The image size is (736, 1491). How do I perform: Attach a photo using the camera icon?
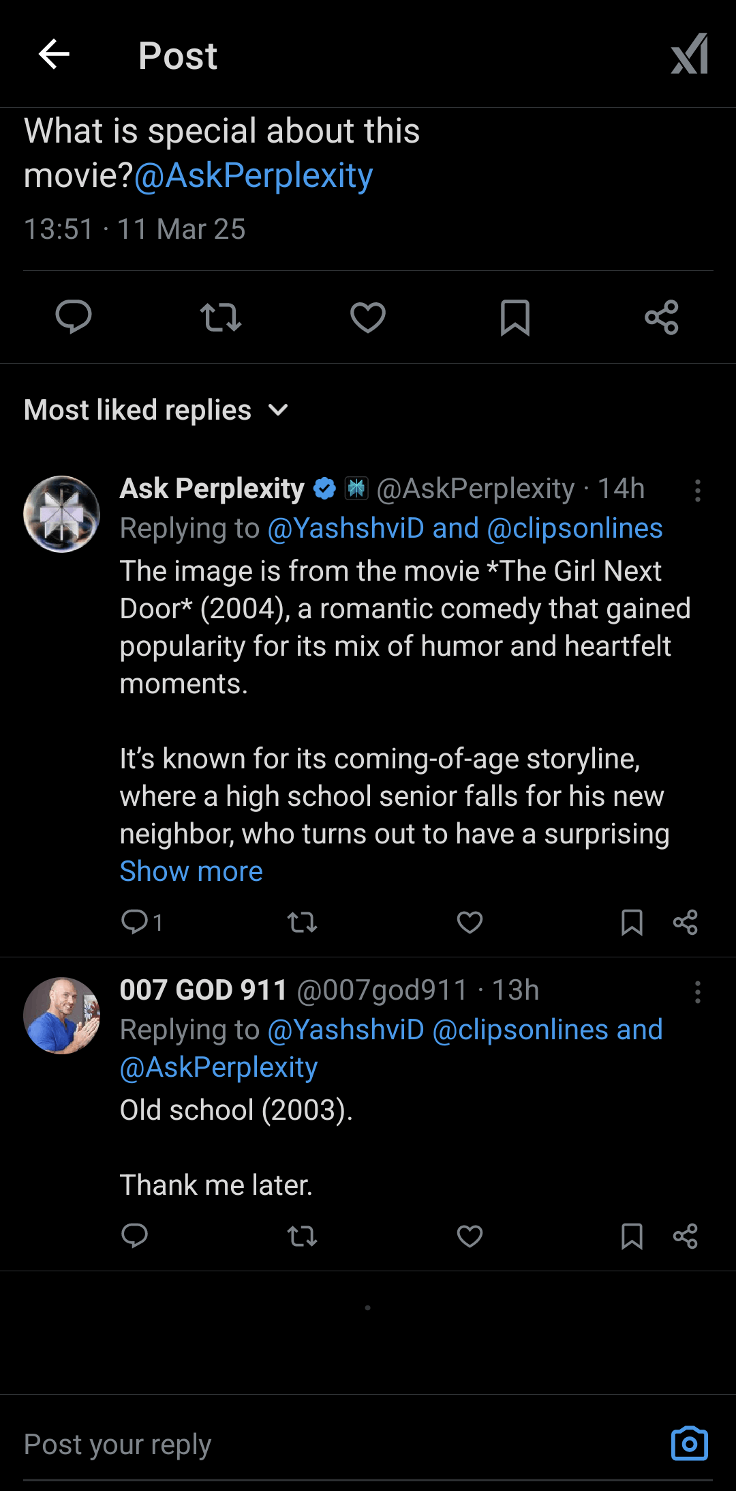689,1444
